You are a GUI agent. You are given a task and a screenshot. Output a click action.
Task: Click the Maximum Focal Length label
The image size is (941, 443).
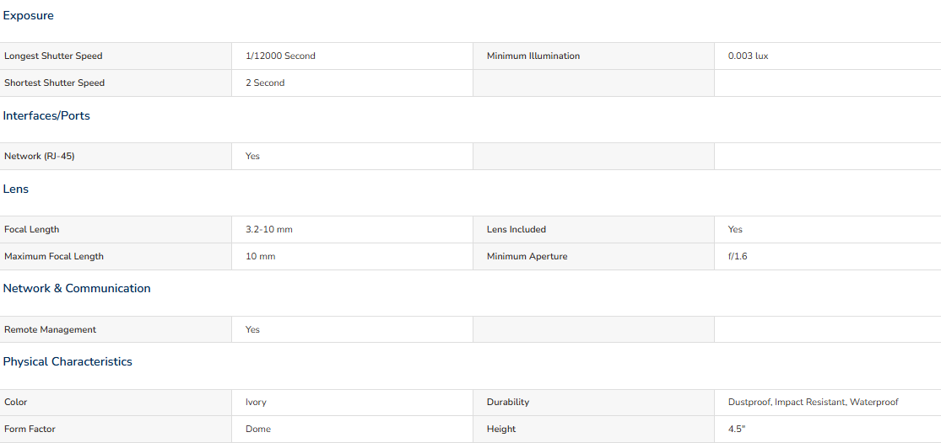point(54,256)
